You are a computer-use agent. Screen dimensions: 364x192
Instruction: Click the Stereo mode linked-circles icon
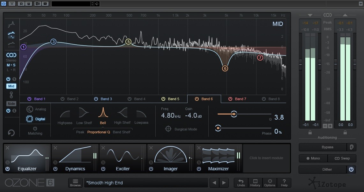point(11,55)
